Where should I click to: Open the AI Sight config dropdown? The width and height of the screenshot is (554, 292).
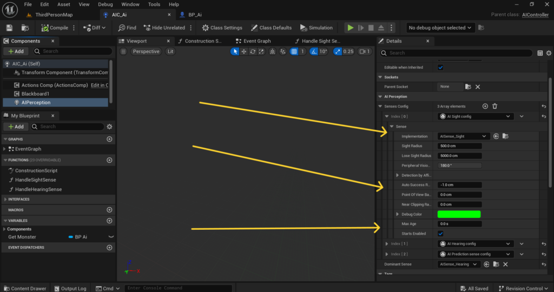[476, 116]
